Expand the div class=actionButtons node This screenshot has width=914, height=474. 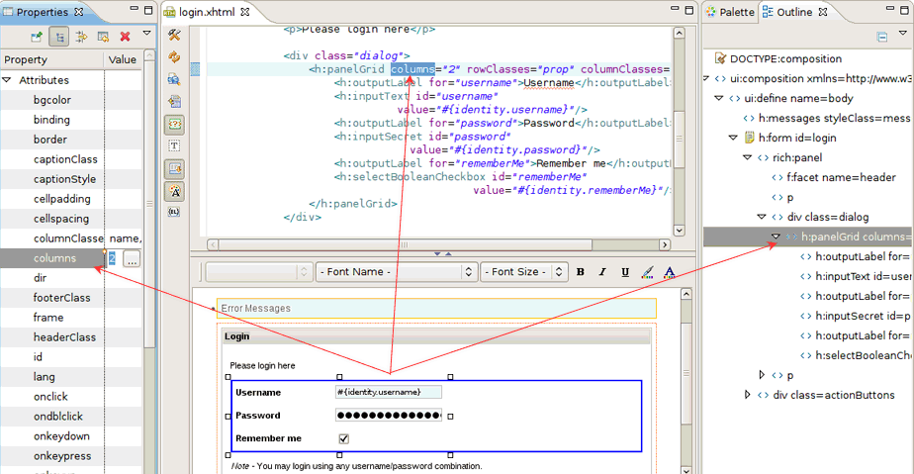(x=748, y=395)
